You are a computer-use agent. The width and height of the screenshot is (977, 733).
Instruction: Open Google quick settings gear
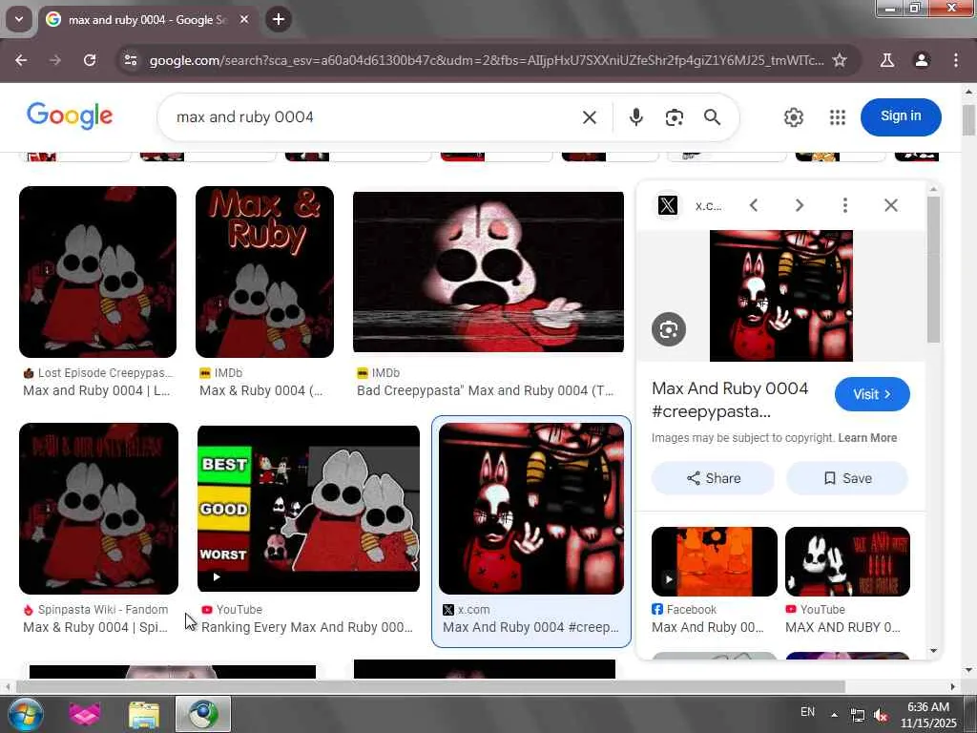tap(793, 117)
